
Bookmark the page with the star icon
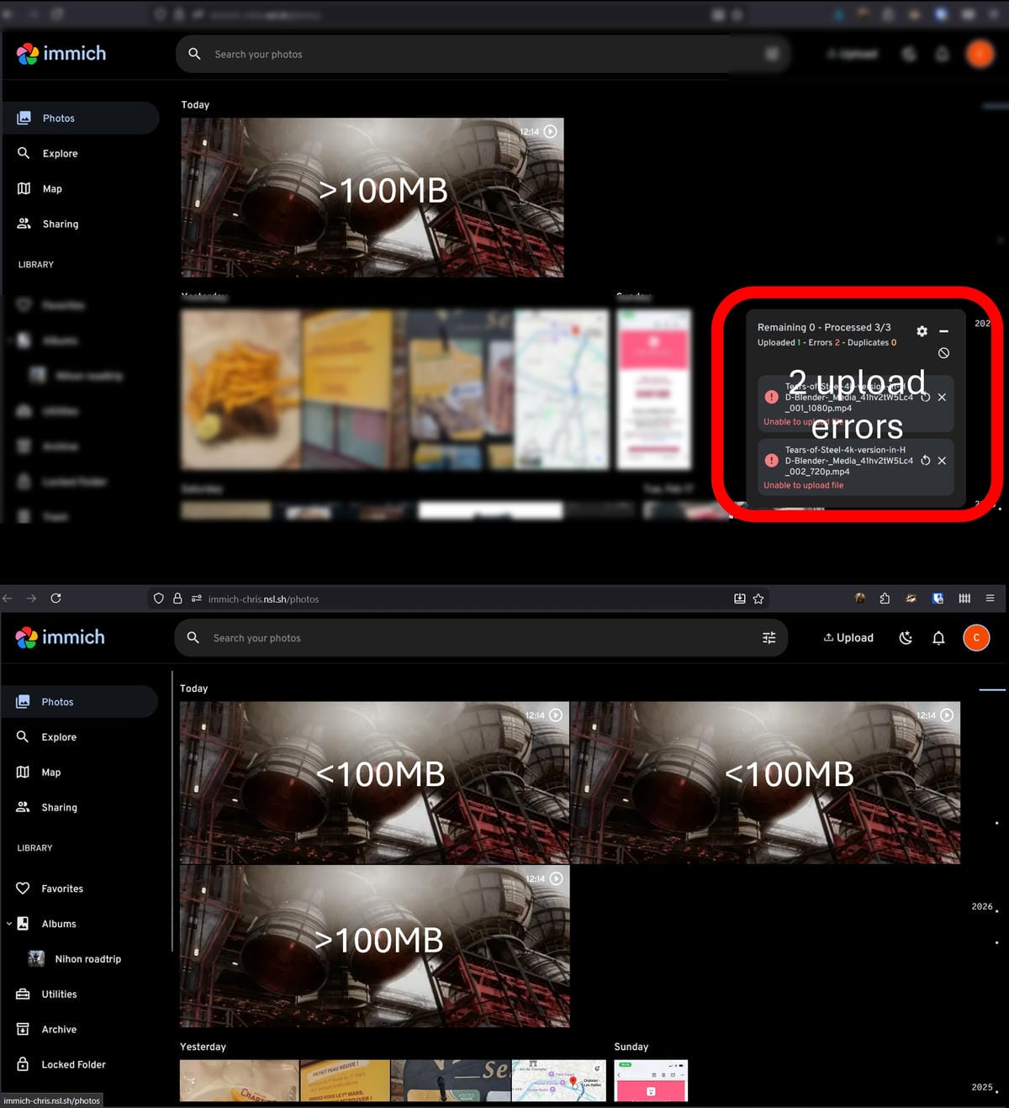pos(758,599)
